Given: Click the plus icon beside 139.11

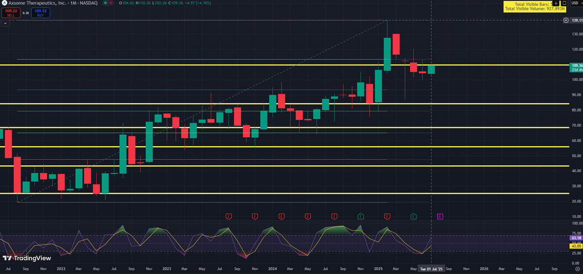Looking at the screenshot, I should [x=566, y=20].
